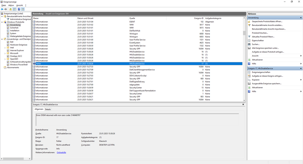
Task: Select the EventSystem event row
Action: (137, 43)
